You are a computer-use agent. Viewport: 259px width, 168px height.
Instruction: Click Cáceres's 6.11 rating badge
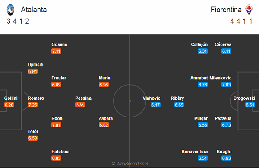(x=226, y=51)
